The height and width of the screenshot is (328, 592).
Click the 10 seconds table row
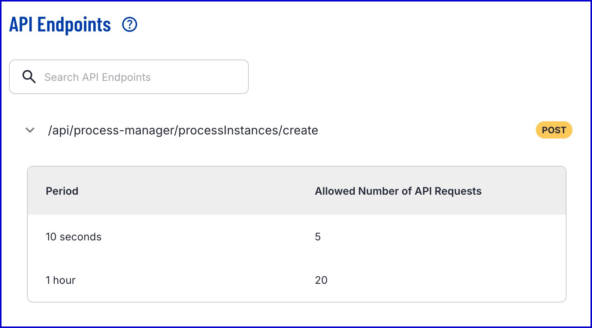[x=297, y=237]
